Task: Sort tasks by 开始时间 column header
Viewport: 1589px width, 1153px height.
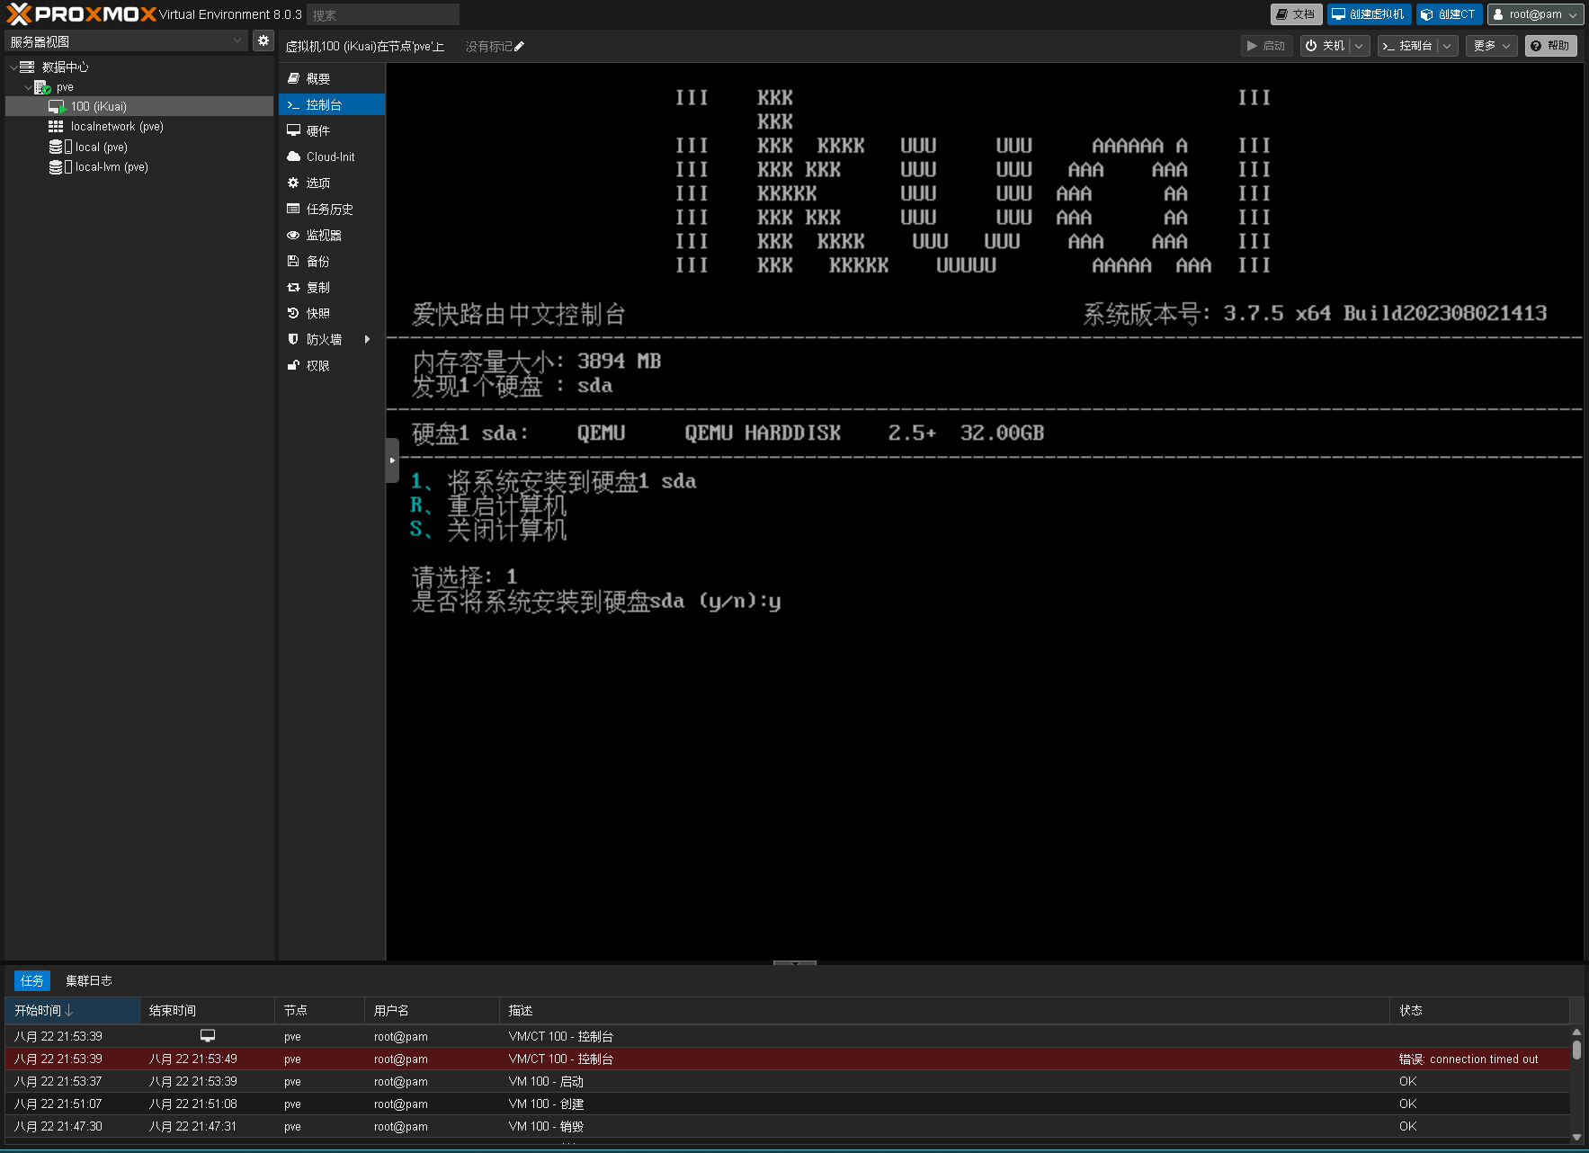Action: point(43,1011)
